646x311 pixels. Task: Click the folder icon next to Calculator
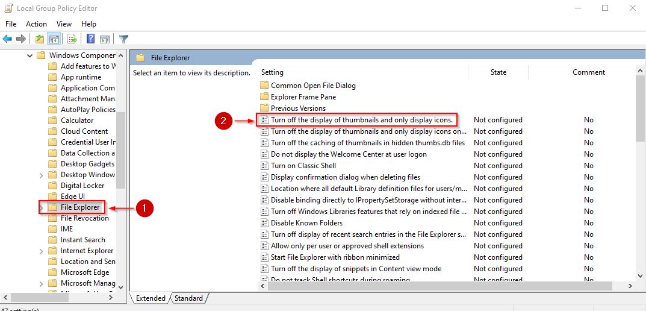coord(52,121)
